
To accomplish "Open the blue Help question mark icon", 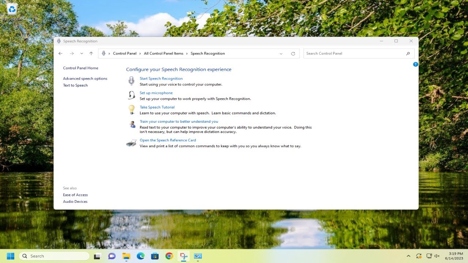I will pyautogui.click(x=415, y=64).
